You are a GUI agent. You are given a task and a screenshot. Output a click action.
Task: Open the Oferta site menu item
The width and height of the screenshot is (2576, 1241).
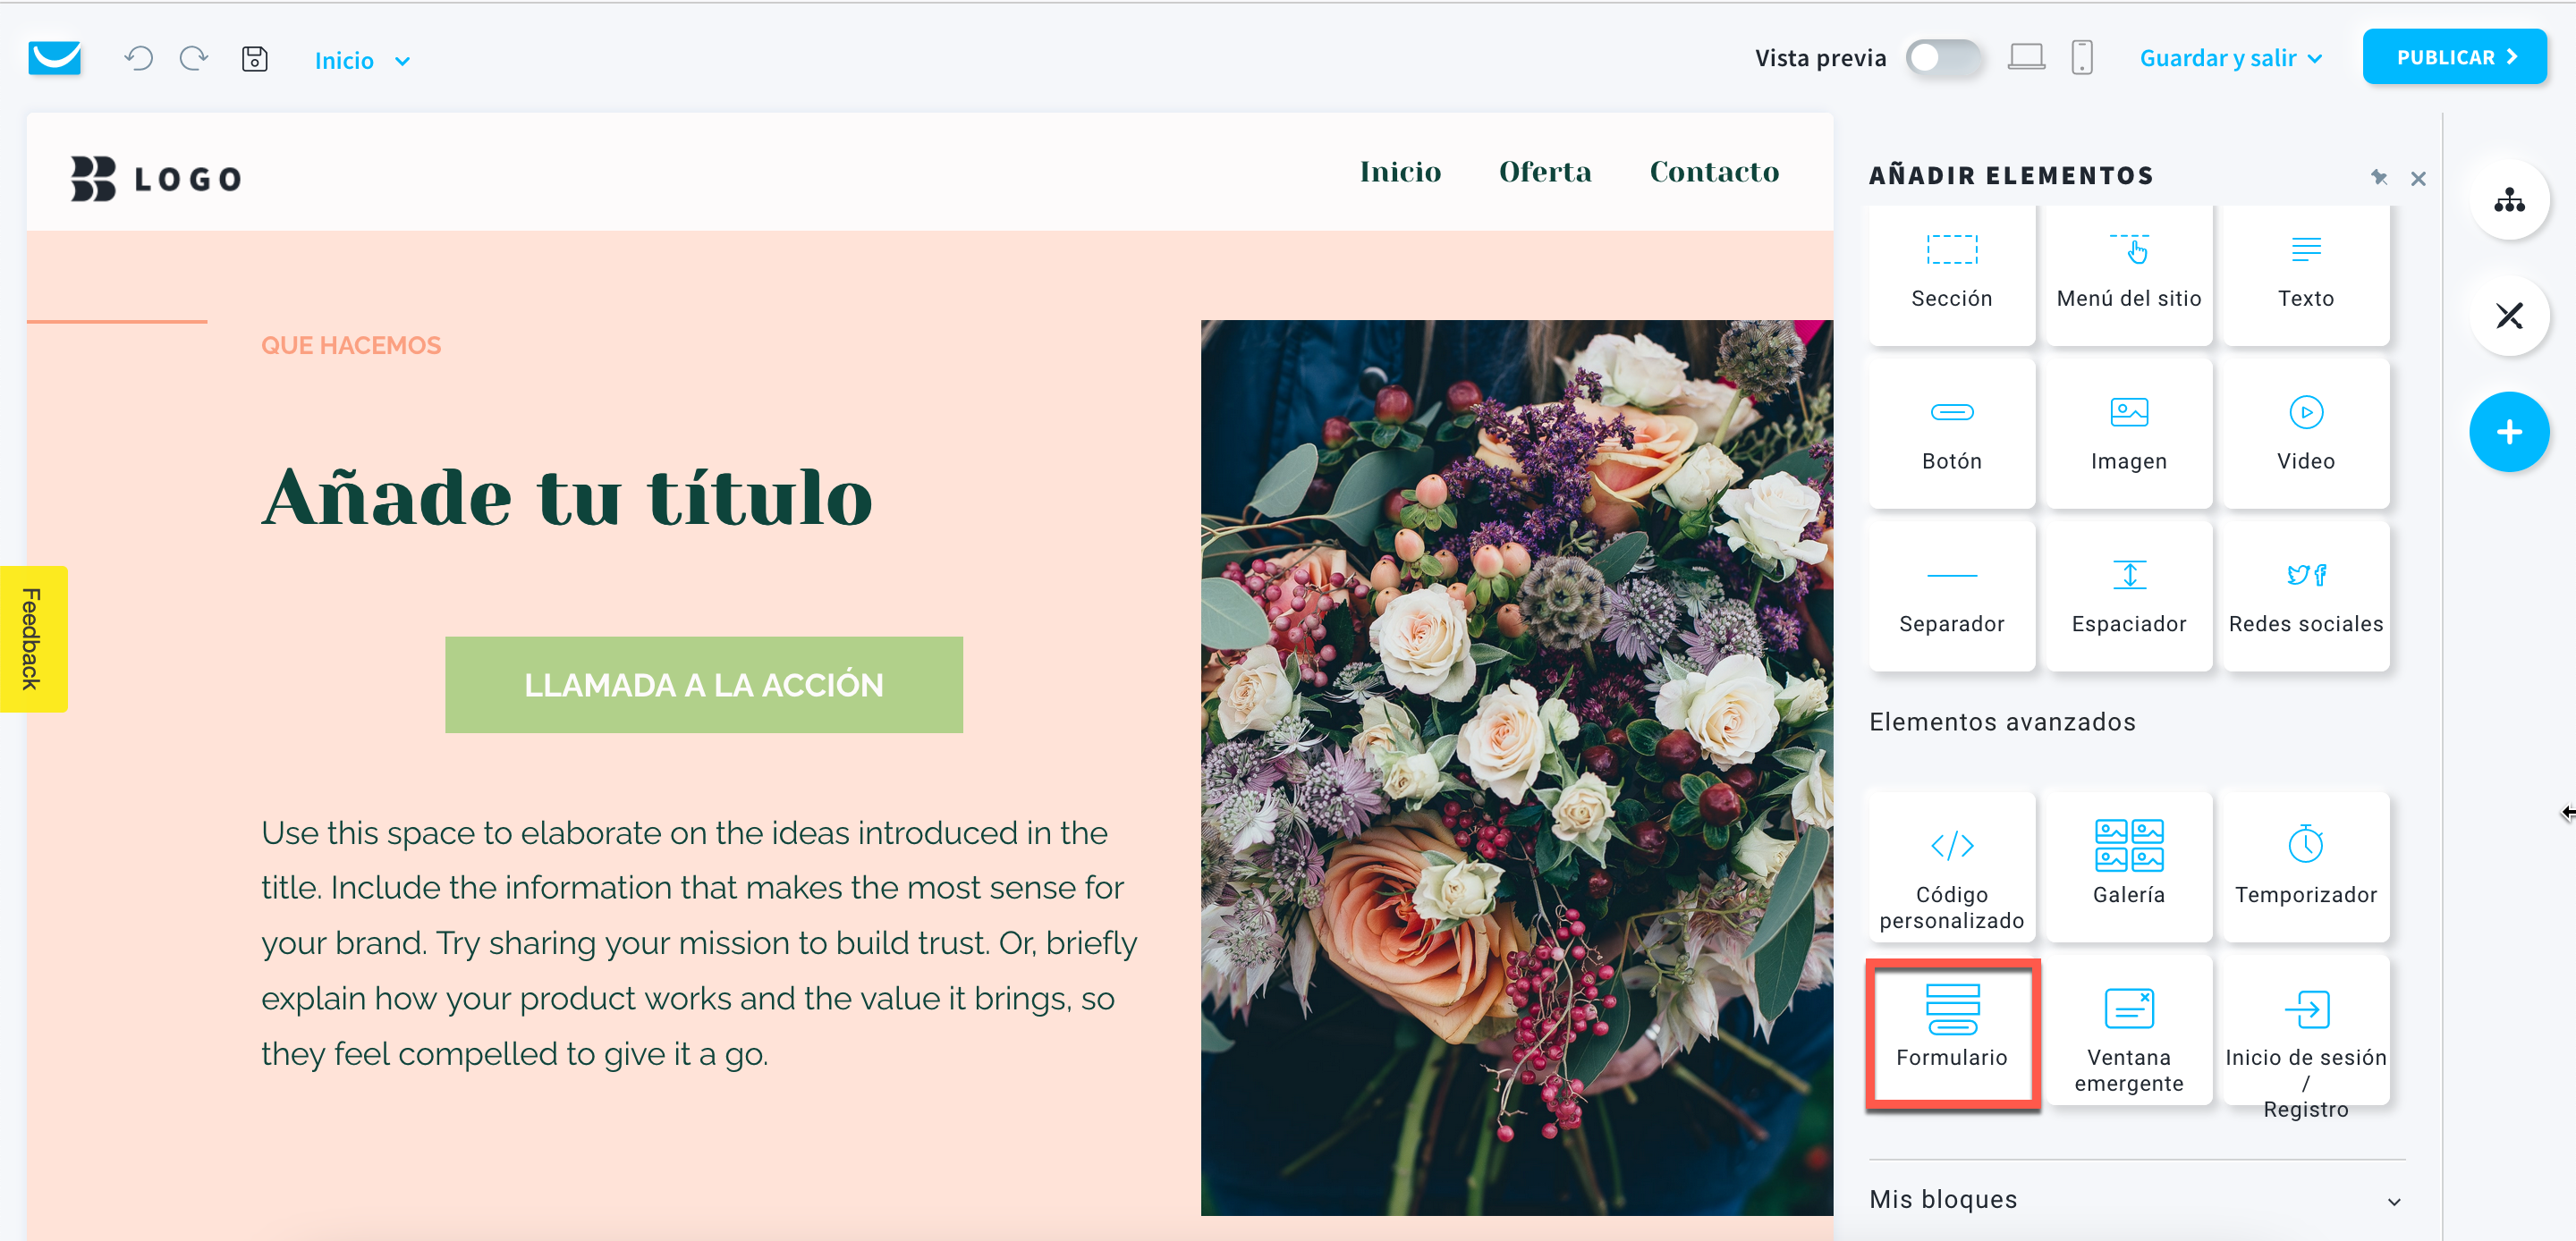coord(1545,172)
